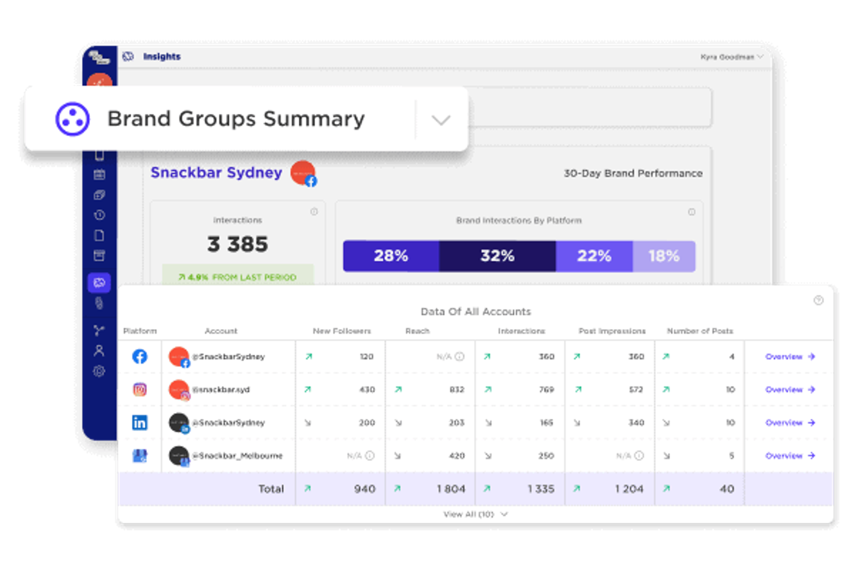Open Overview link for @Snackbar_Melbourne
This screenshot has height=570, width=855.
[790, 456]
